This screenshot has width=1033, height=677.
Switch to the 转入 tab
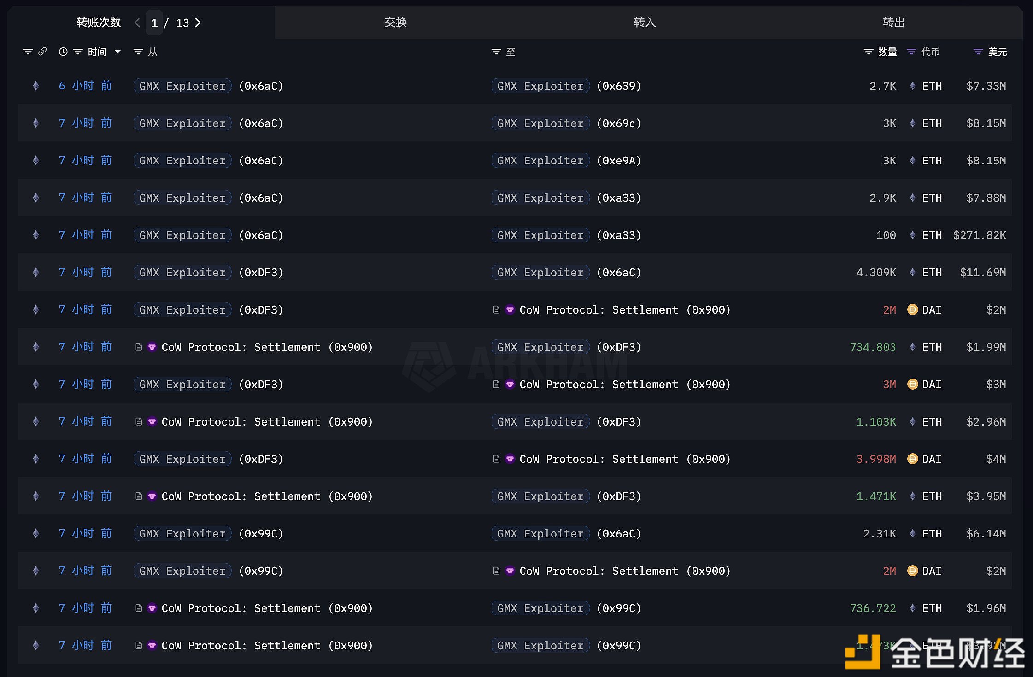point(644,22)
